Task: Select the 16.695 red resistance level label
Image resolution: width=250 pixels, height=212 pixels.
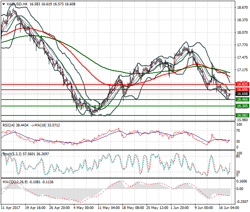Action: pos(242,90)
